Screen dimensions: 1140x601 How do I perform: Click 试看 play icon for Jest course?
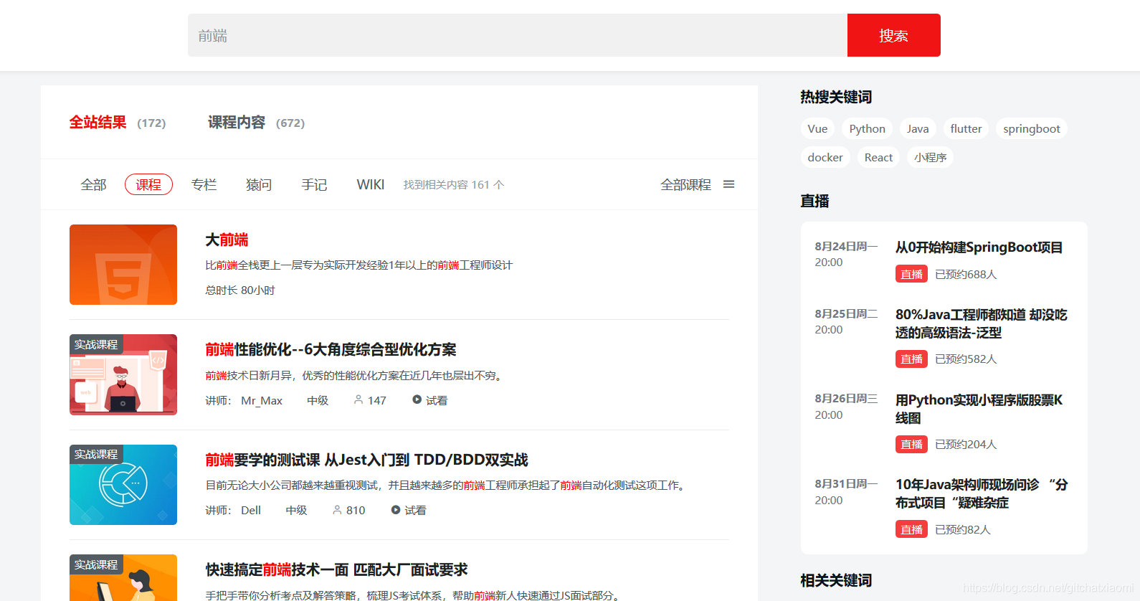395,510
